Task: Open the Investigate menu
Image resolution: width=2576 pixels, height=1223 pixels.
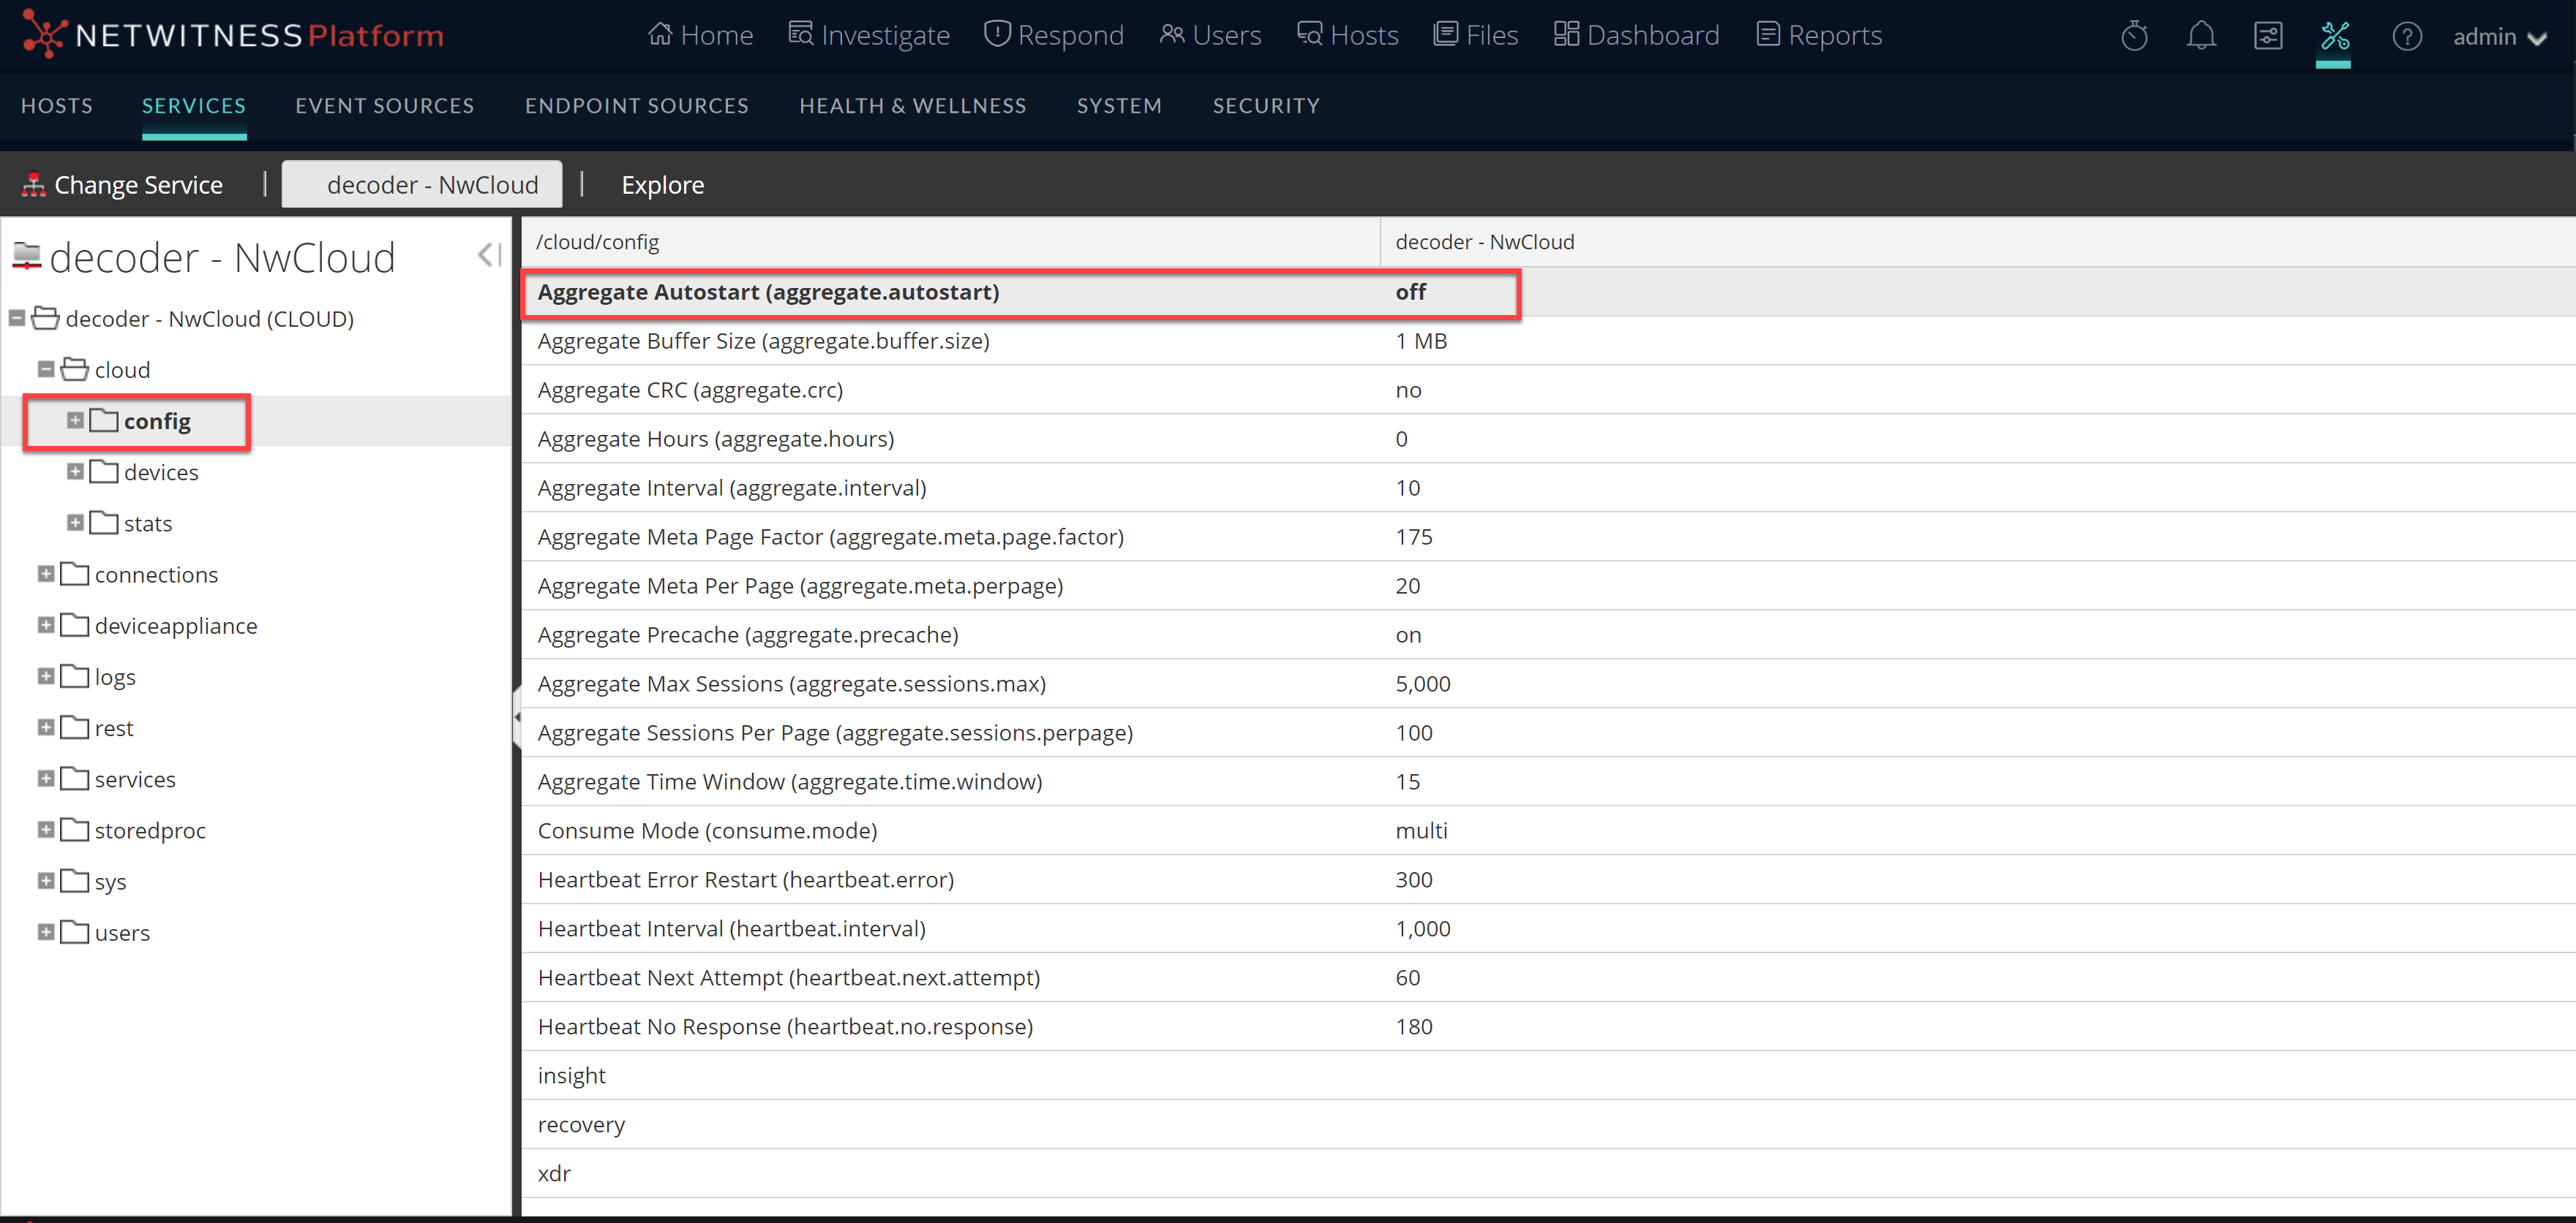Action: tap(869, 35)
